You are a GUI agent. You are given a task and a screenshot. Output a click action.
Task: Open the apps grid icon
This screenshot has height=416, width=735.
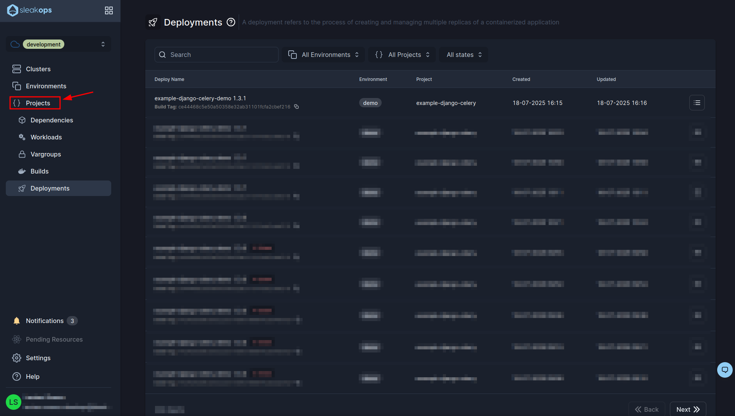coord(109,10)
